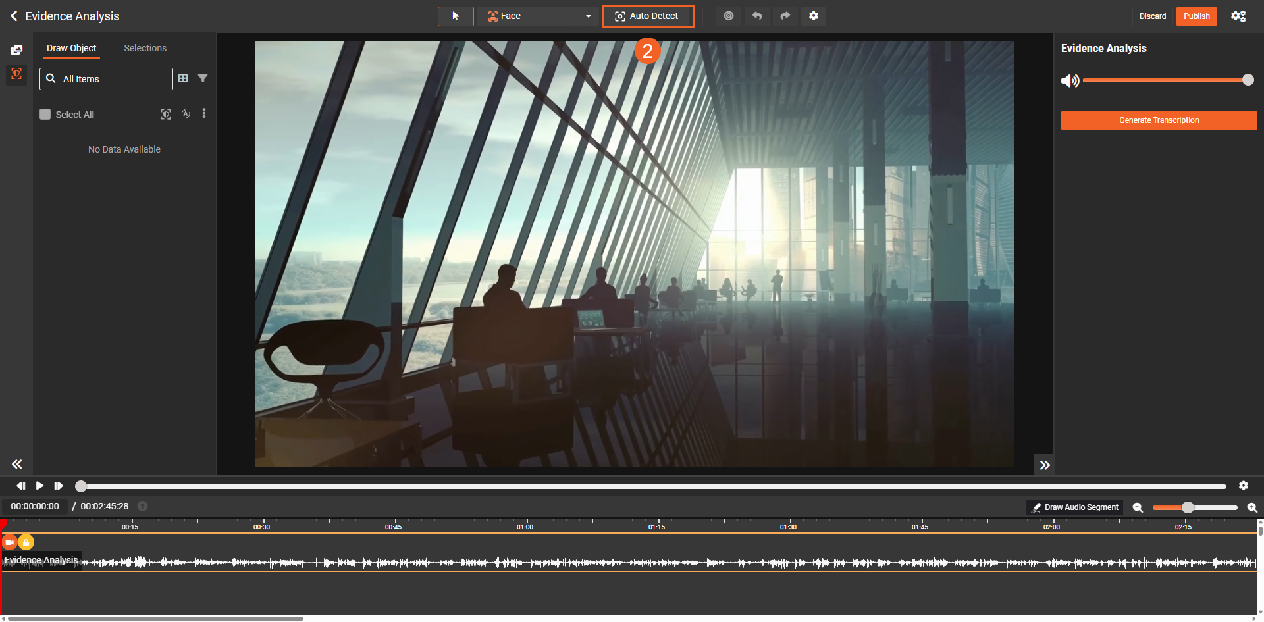Viewport: 1264px width, 622px height.
Task: Toggle the video camera track icon
Action: pos(10,542)
